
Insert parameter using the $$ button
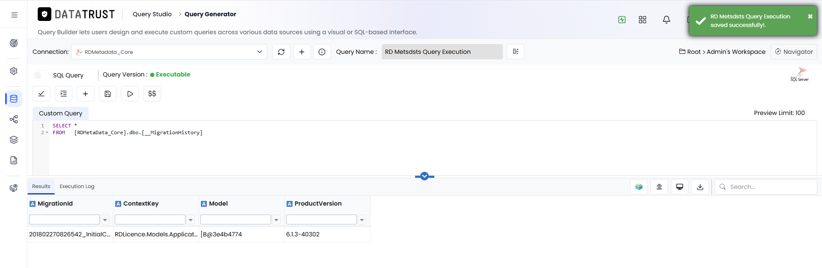(152, 94)
